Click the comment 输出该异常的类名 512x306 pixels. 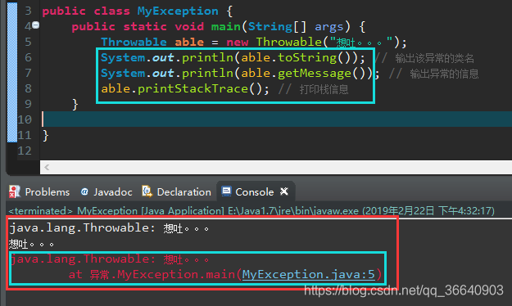coord(435,58)
